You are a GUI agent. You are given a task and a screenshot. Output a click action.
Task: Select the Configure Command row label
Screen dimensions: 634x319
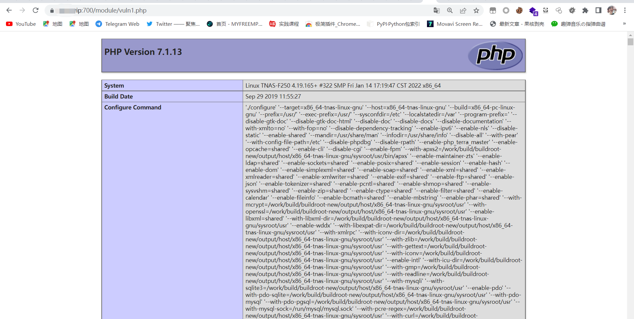coord(133,107)
